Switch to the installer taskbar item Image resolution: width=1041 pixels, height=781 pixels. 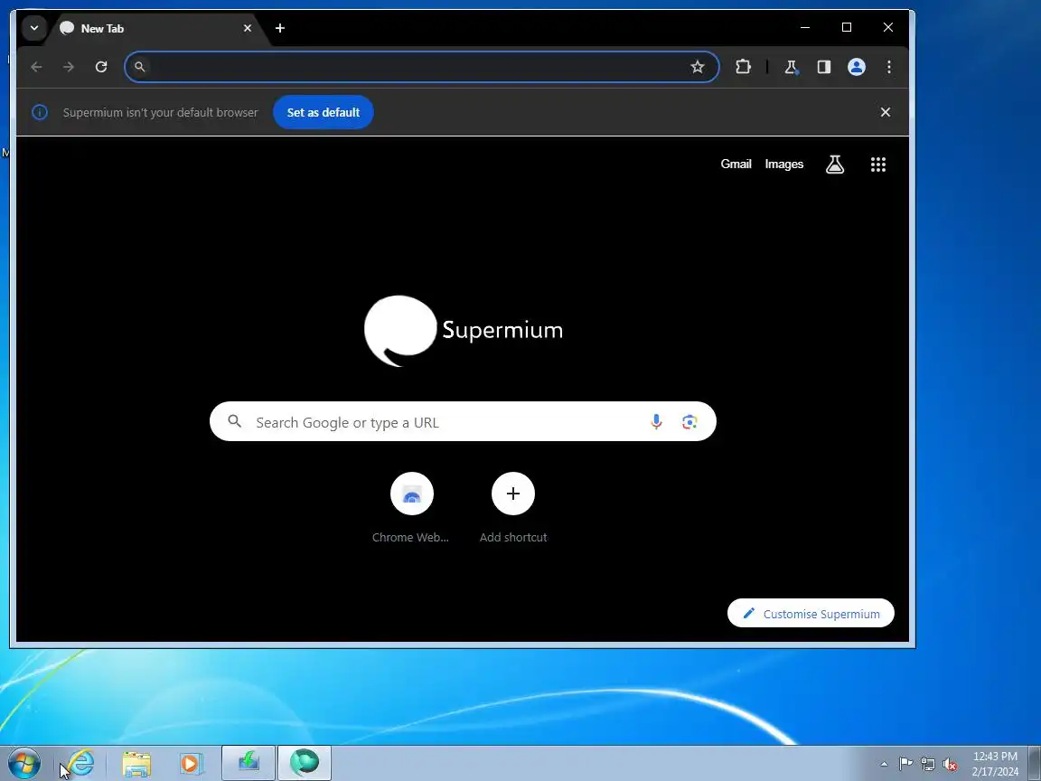(x=249, y=763)
